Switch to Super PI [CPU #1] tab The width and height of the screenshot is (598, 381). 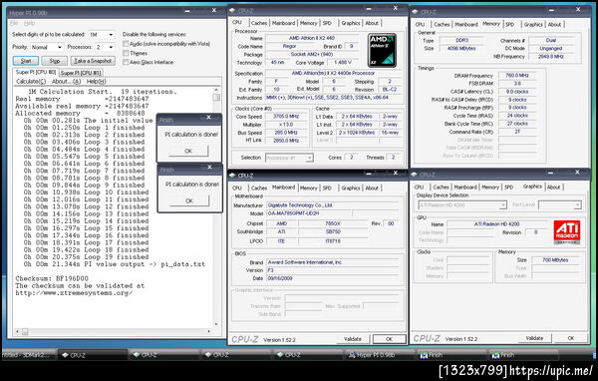(81, 73)
